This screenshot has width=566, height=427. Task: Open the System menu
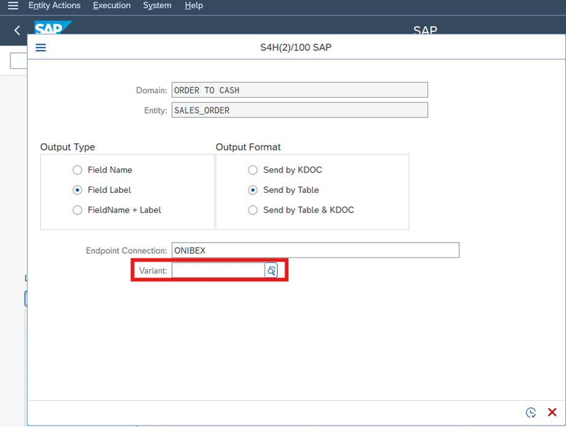[157, 6]
